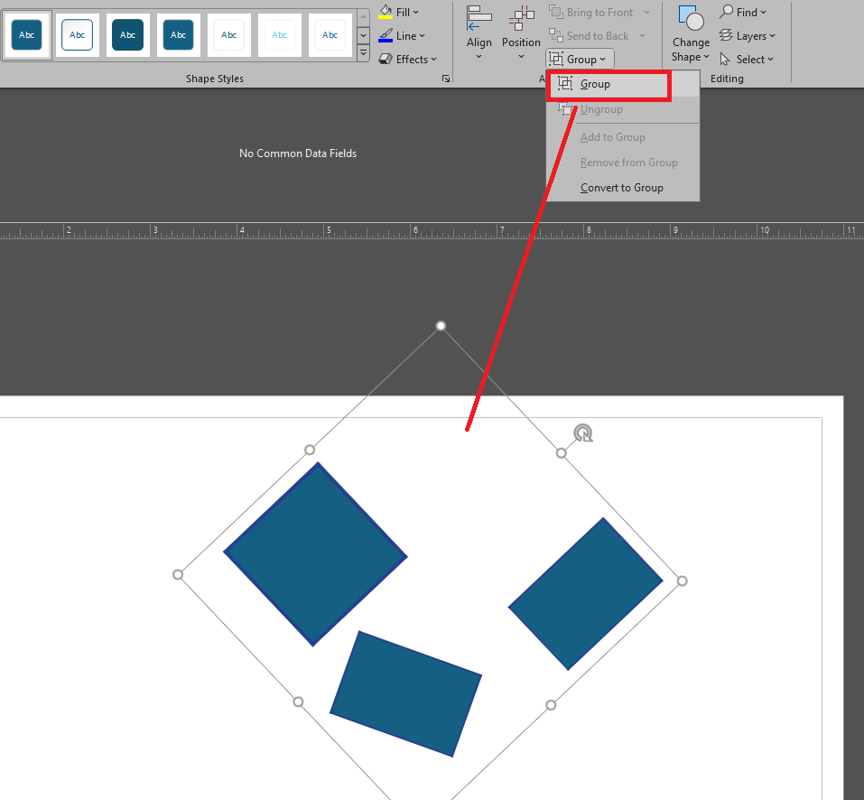The image size is (864, 800).
Task: Click the Effects shadow icon
Action: tap(386, 59)
